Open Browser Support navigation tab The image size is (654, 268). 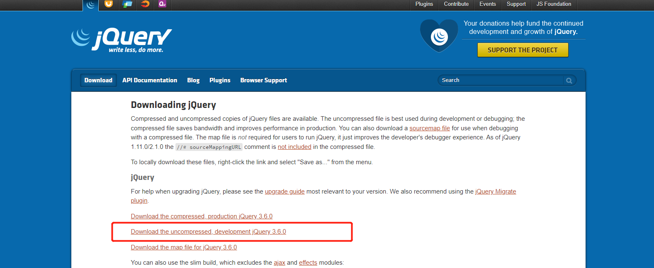tap(264, 80)
